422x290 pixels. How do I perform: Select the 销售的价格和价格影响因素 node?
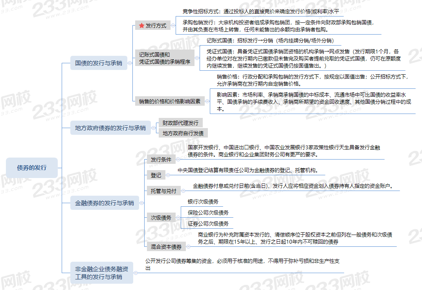pyautogui.click(x=170, y=101)
